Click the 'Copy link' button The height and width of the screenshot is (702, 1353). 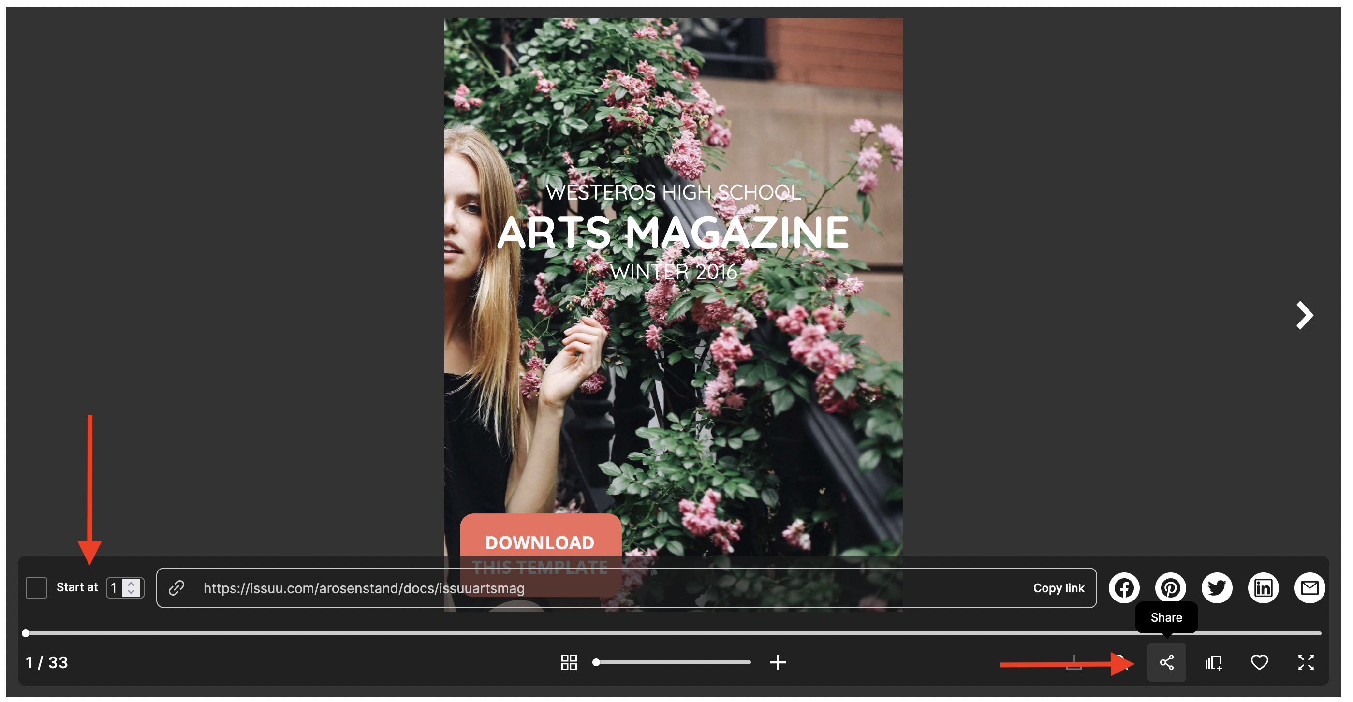[x=1058, y=588]
